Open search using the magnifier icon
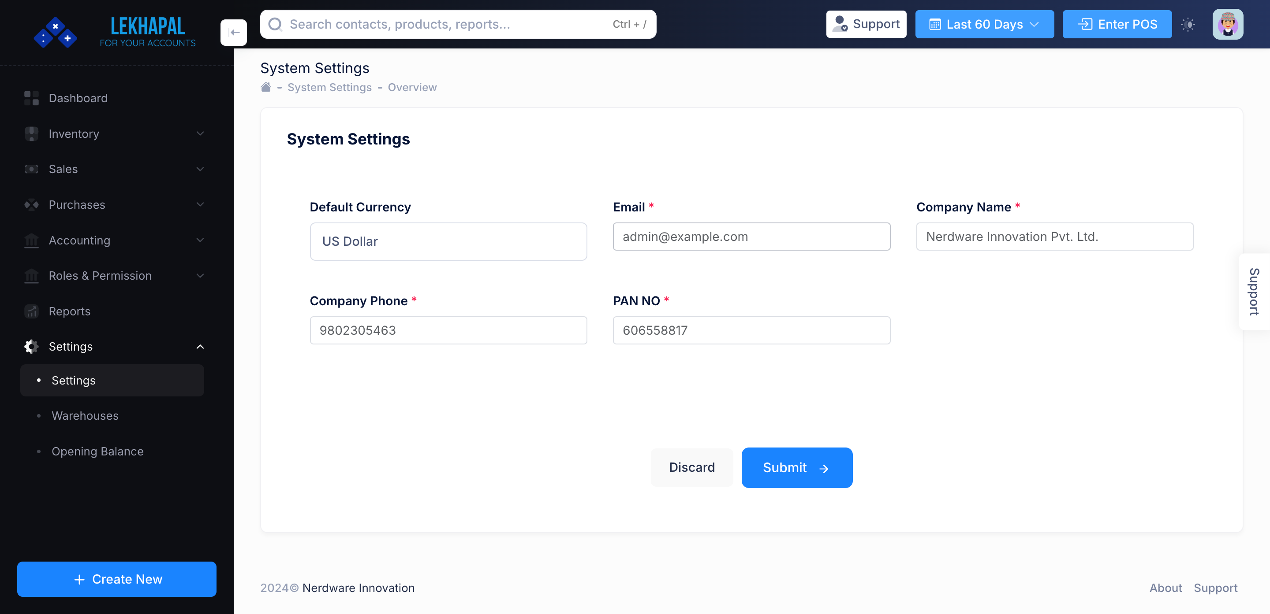 tap(275, 24)
